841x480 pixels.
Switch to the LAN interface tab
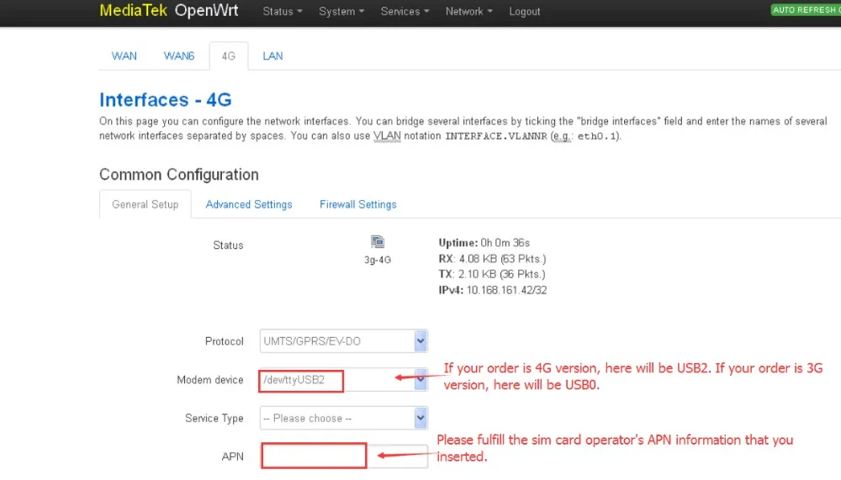[272, 56]
